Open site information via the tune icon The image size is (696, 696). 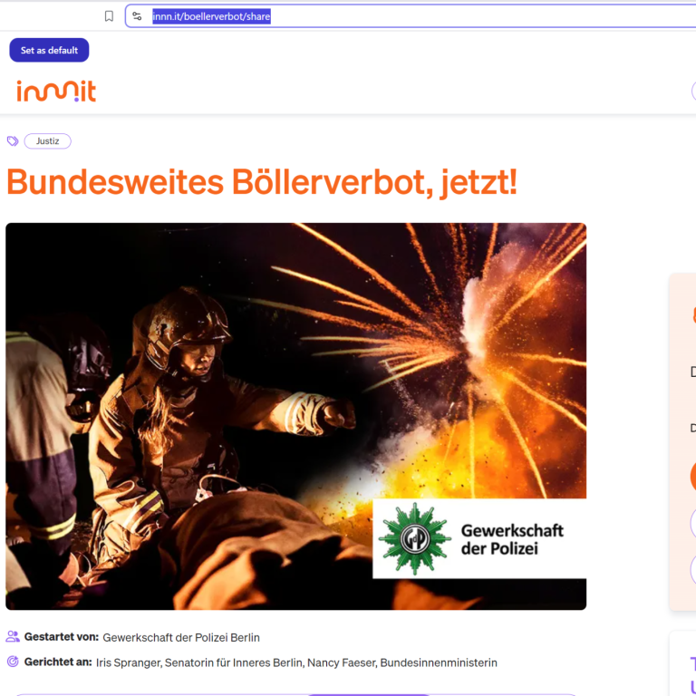pos(137,16)
